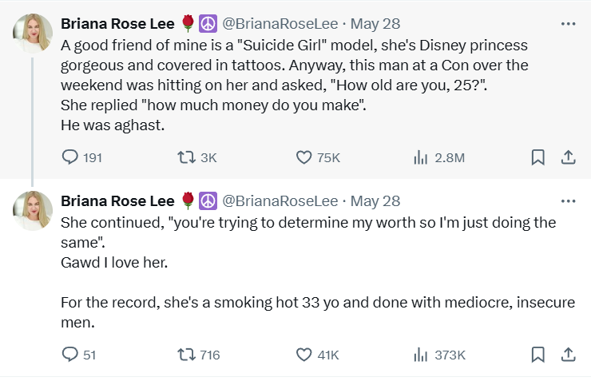591x381 pixels.
Task: Open more options menu on second tweet
Action: [569, 200]
